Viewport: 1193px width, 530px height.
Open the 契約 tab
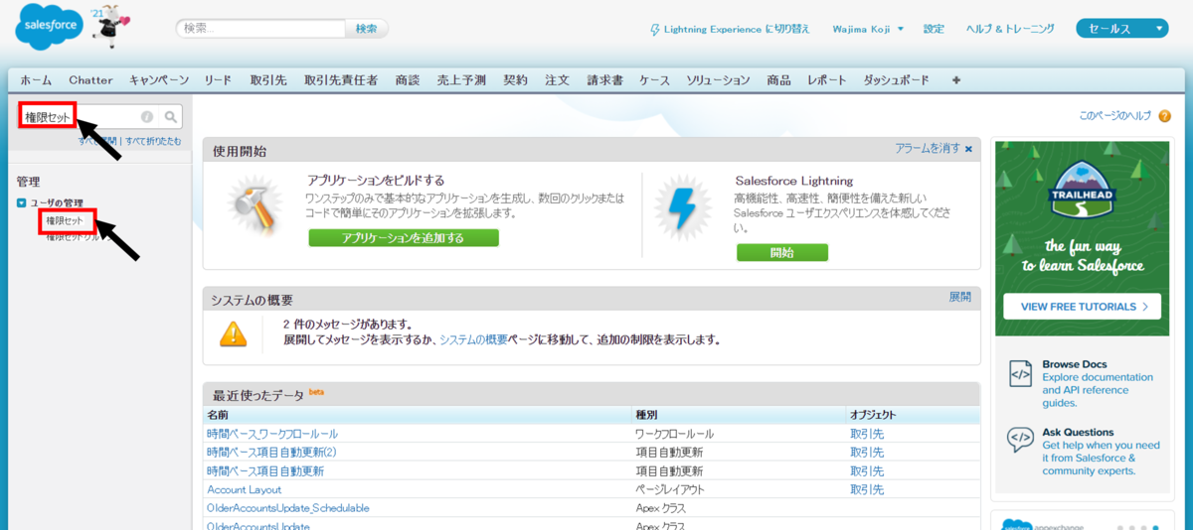516,80
